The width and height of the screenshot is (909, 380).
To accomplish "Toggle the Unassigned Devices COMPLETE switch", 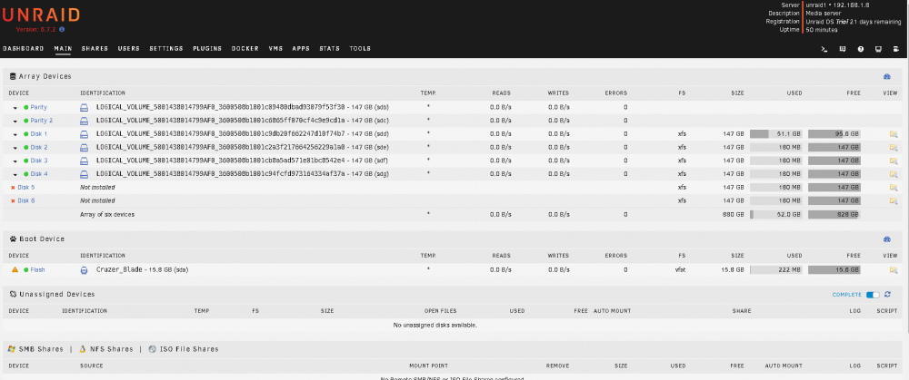I will click(x=873, y=295).
